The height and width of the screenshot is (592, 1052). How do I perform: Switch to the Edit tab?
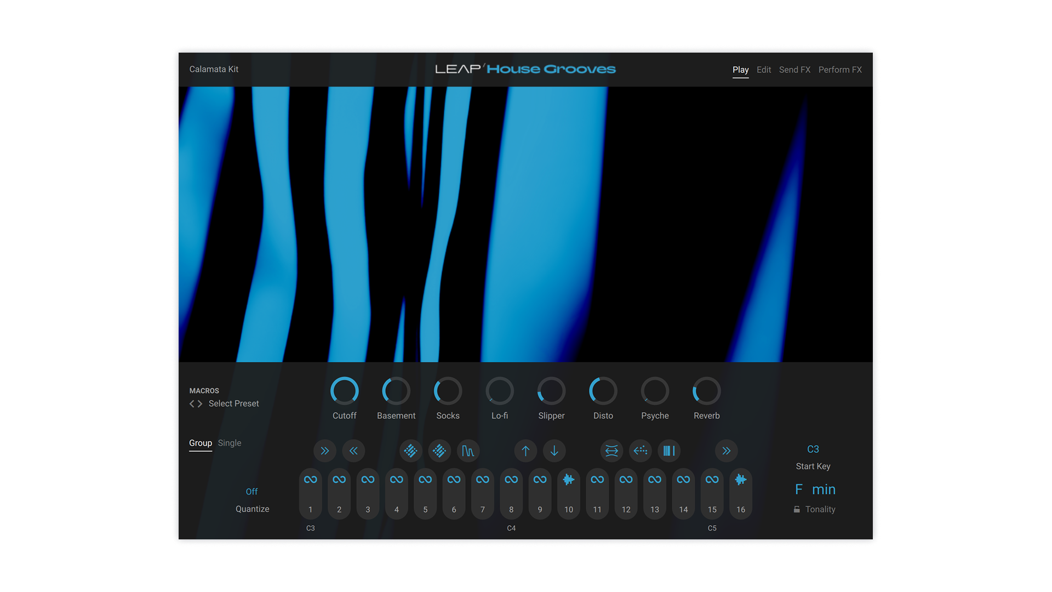coord(763,70)
